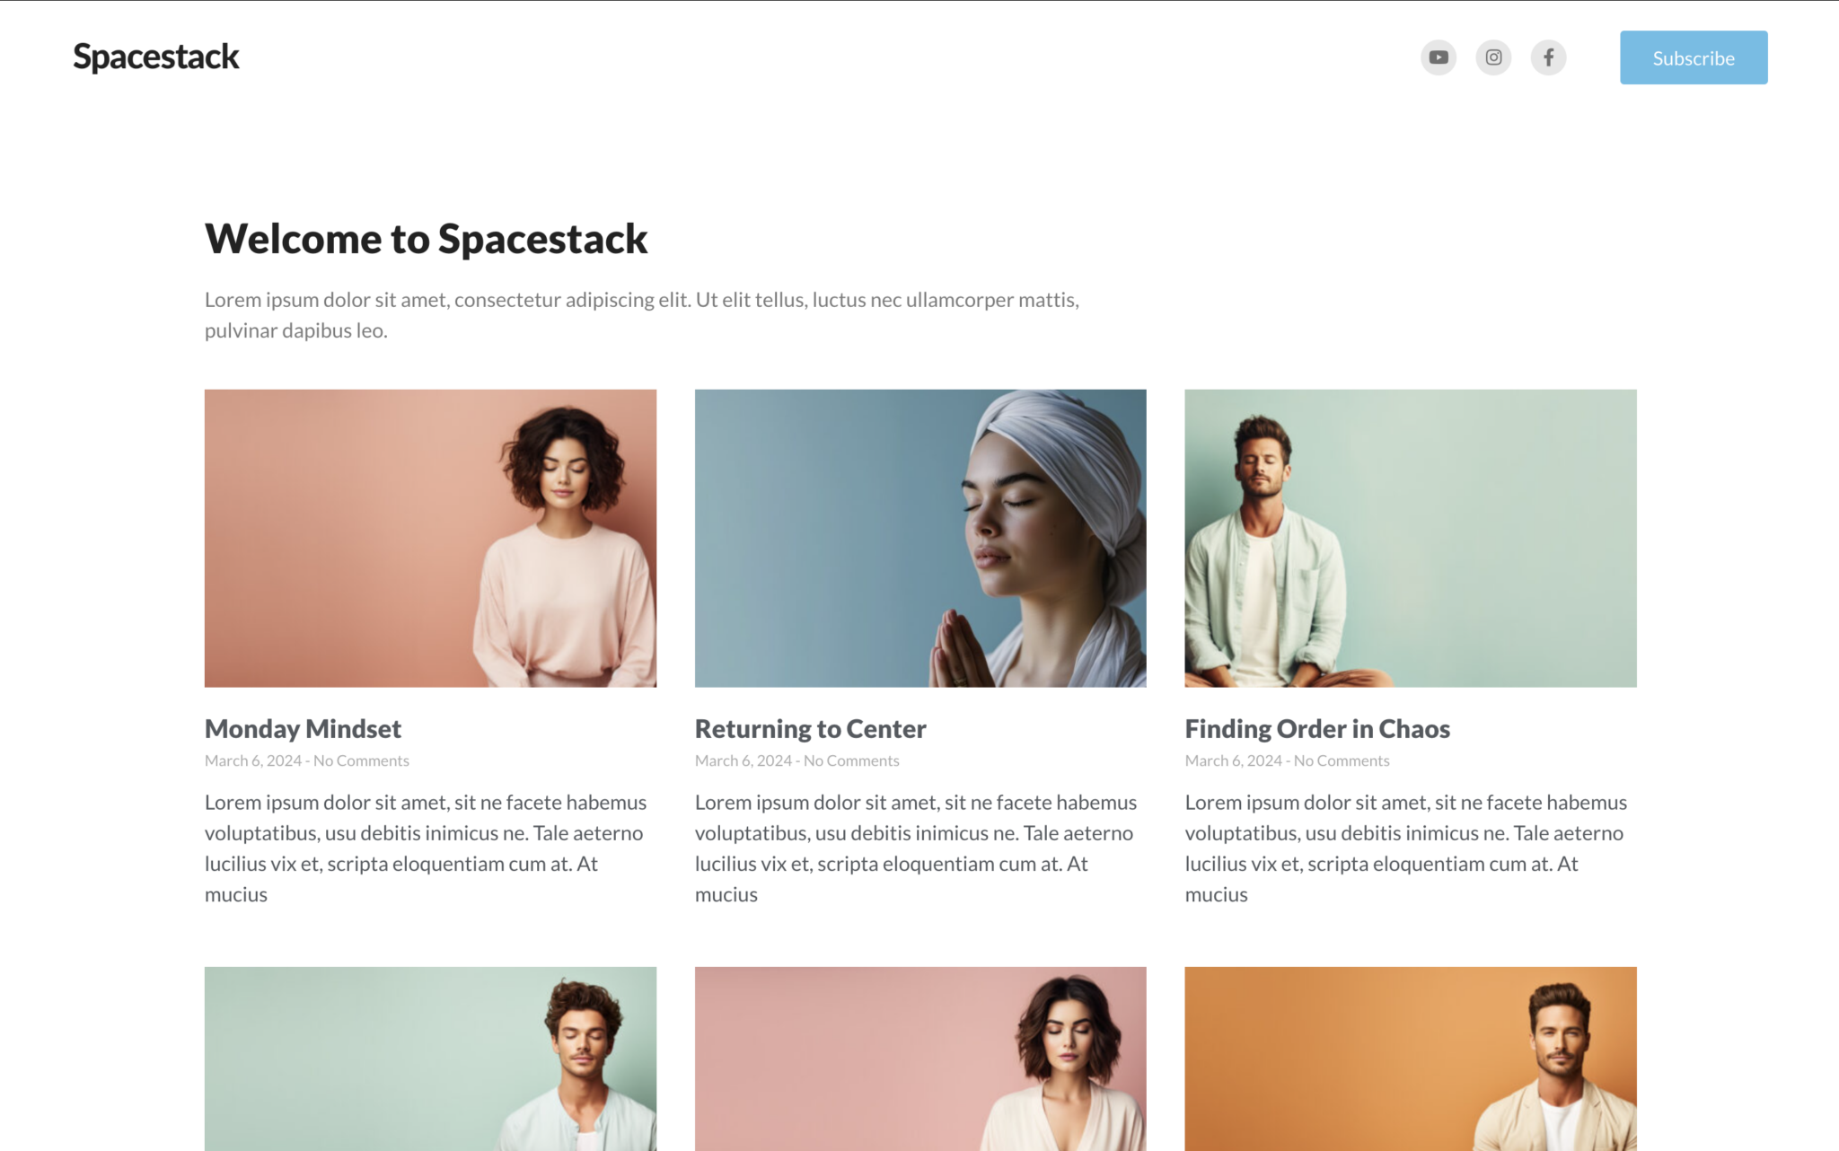Click the woman thumbnail on pink background

[x=919, y=1058]
